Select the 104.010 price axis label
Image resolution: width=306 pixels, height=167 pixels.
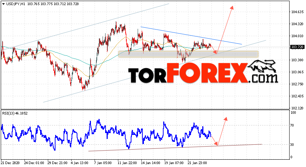[297, 36]
